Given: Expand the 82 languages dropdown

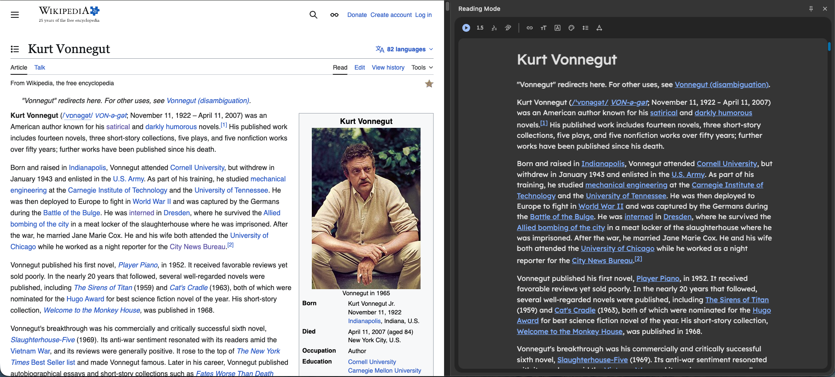Looking at the screenshot, I should coord(404,49).
